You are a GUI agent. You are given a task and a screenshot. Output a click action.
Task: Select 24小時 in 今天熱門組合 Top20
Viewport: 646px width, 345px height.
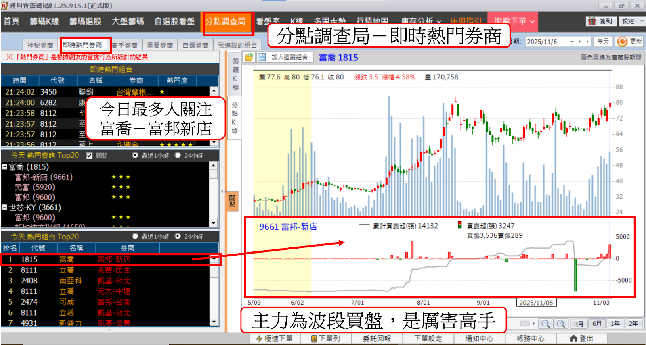coord(178,236)
